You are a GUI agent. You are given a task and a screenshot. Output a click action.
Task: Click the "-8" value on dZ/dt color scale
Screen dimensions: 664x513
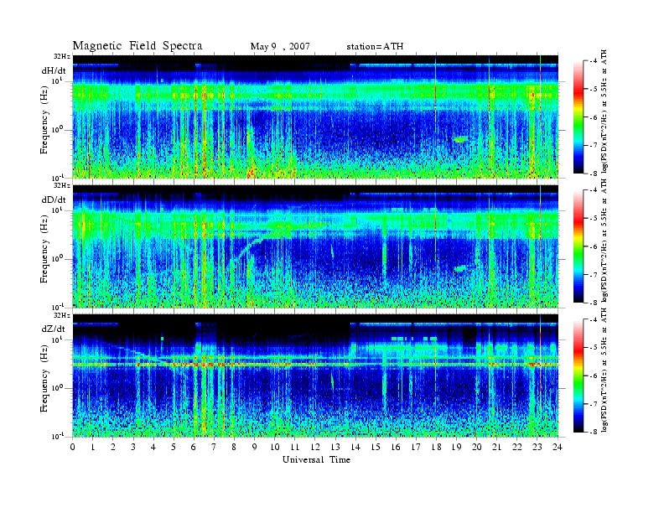click(594, 432)
